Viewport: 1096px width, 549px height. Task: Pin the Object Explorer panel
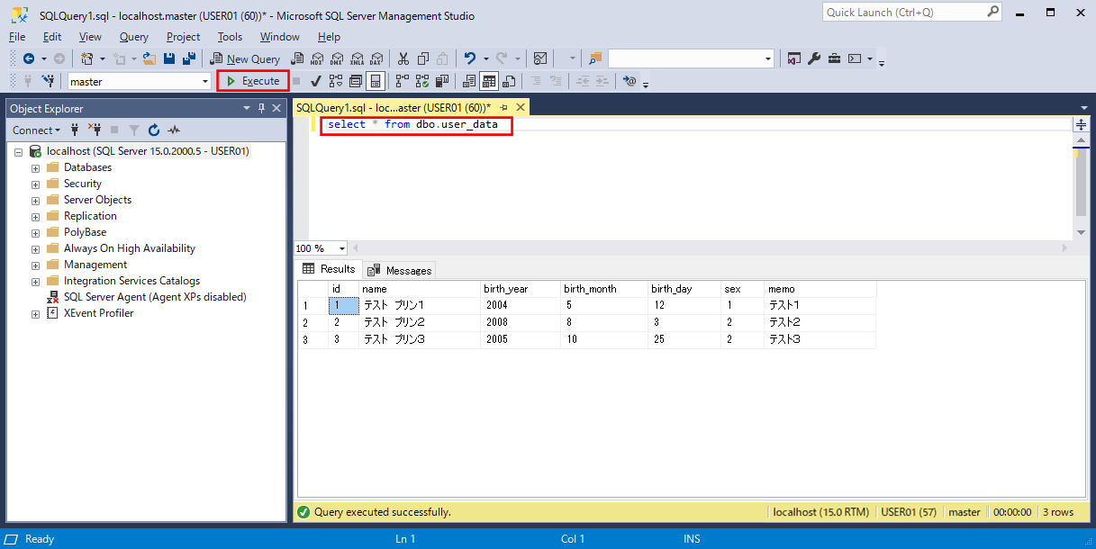262,108
